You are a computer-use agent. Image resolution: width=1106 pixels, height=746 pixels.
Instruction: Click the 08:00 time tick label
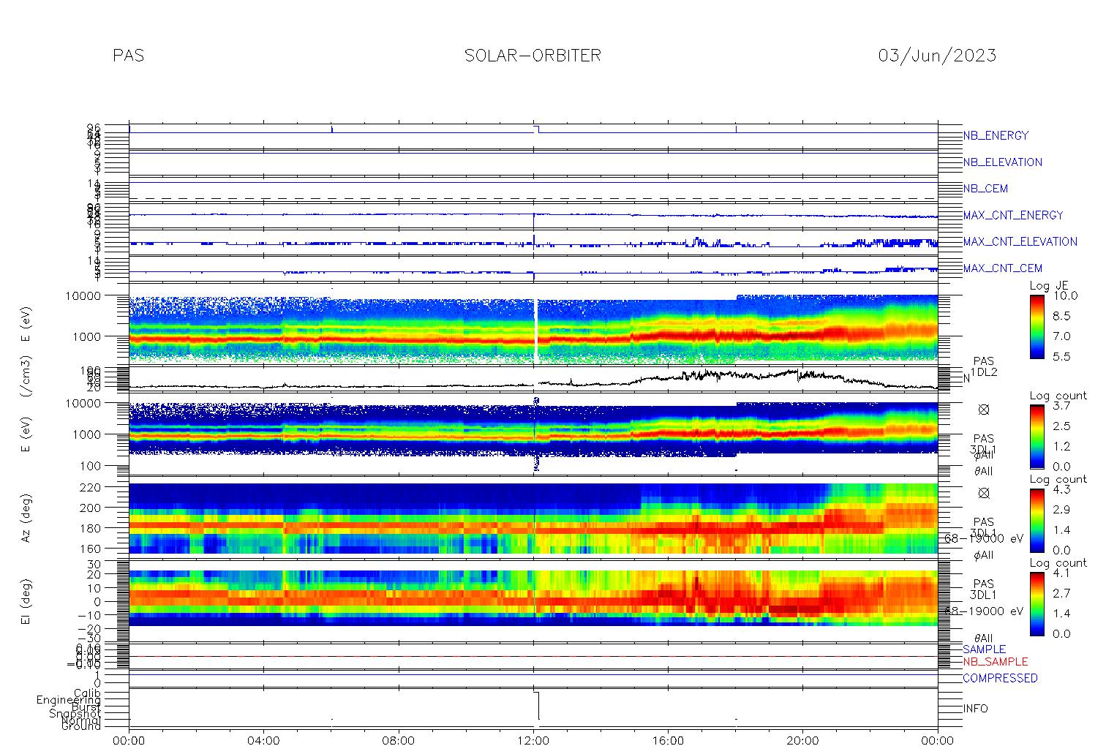[x=399, y=740]
